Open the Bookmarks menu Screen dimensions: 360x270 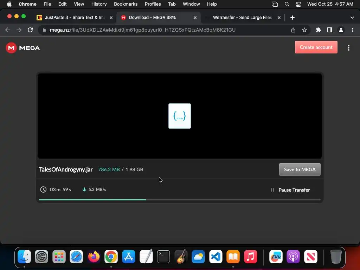coord(126,4)
